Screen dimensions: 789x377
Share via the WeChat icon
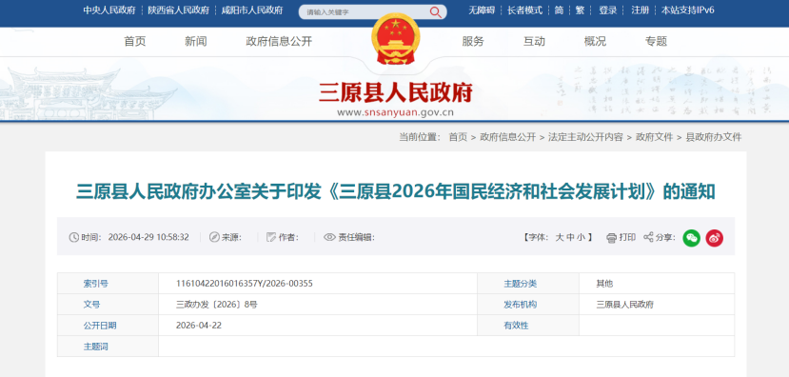(691, 238)
